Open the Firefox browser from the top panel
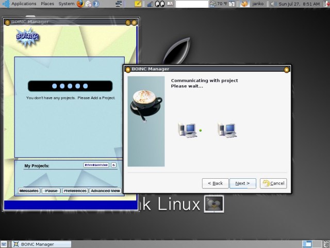Viewport: 330px width, 248px height. coord(80,4)
